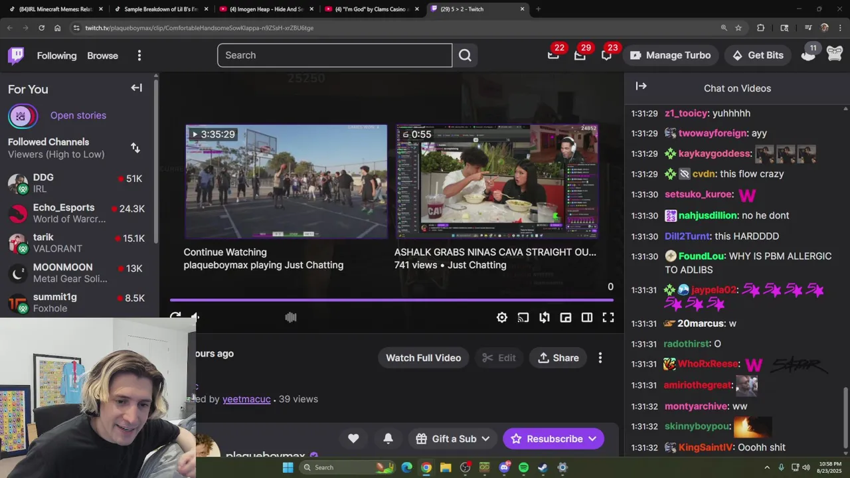Open the Browse page
The width and height of the screenshot is (850, 478).
(102, 56)
